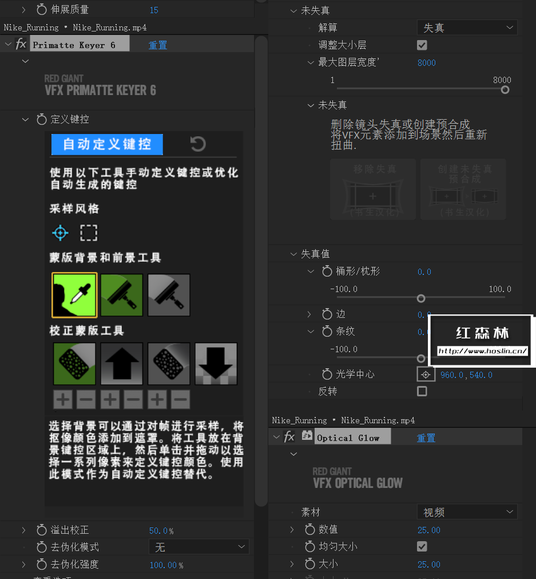Click the preset icon beside Optical Glow
536x579 pixels.
(x=307, y=436)
